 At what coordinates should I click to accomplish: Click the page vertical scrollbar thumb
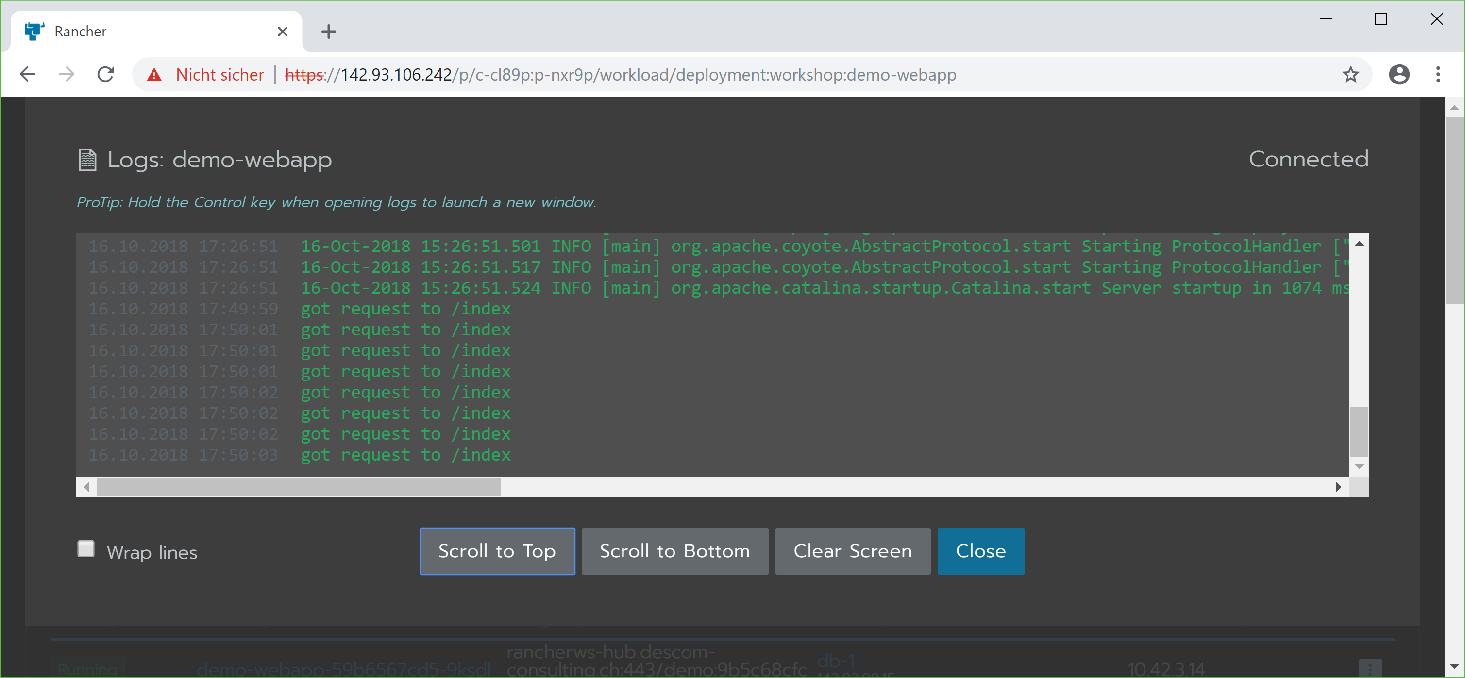[1455, 211]
